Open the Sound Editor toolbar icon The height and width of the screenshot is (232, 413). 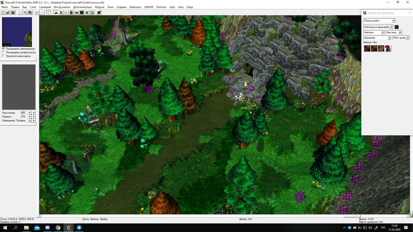click(x=66, y=13)
